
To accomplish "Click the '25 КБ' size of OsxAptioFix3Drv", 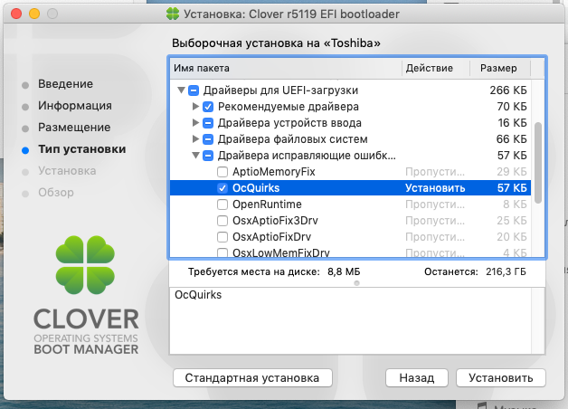I will click(512, 221).
